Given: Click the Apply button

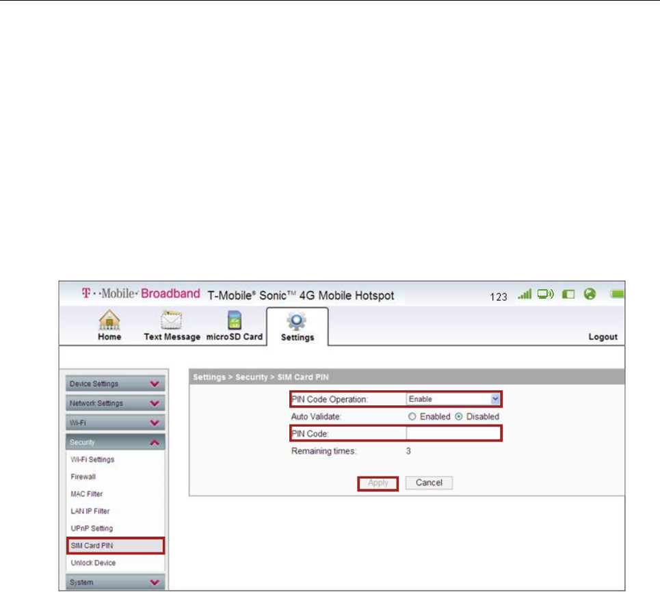Looking at the screenshot, I should [378, 483].
